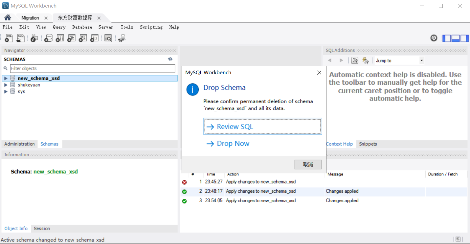Click the Review SQL option
The height and width of the screenshot is (244, 470).
[262, 127]
